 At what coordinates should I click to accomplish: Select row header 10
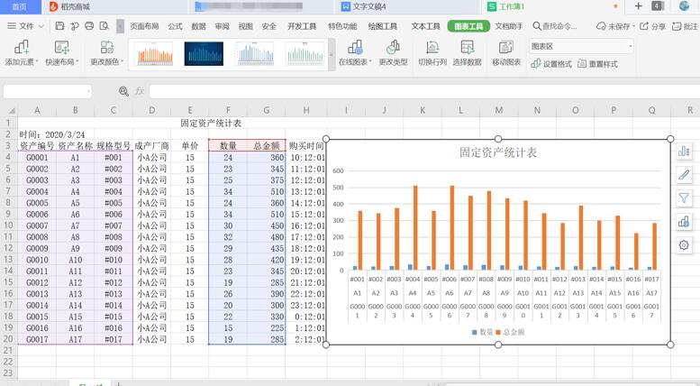[8, 225]
